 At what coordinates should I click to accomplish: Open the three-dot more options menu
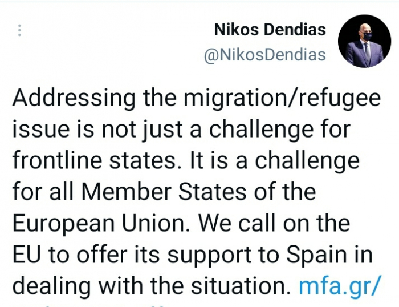pos(20,30)
